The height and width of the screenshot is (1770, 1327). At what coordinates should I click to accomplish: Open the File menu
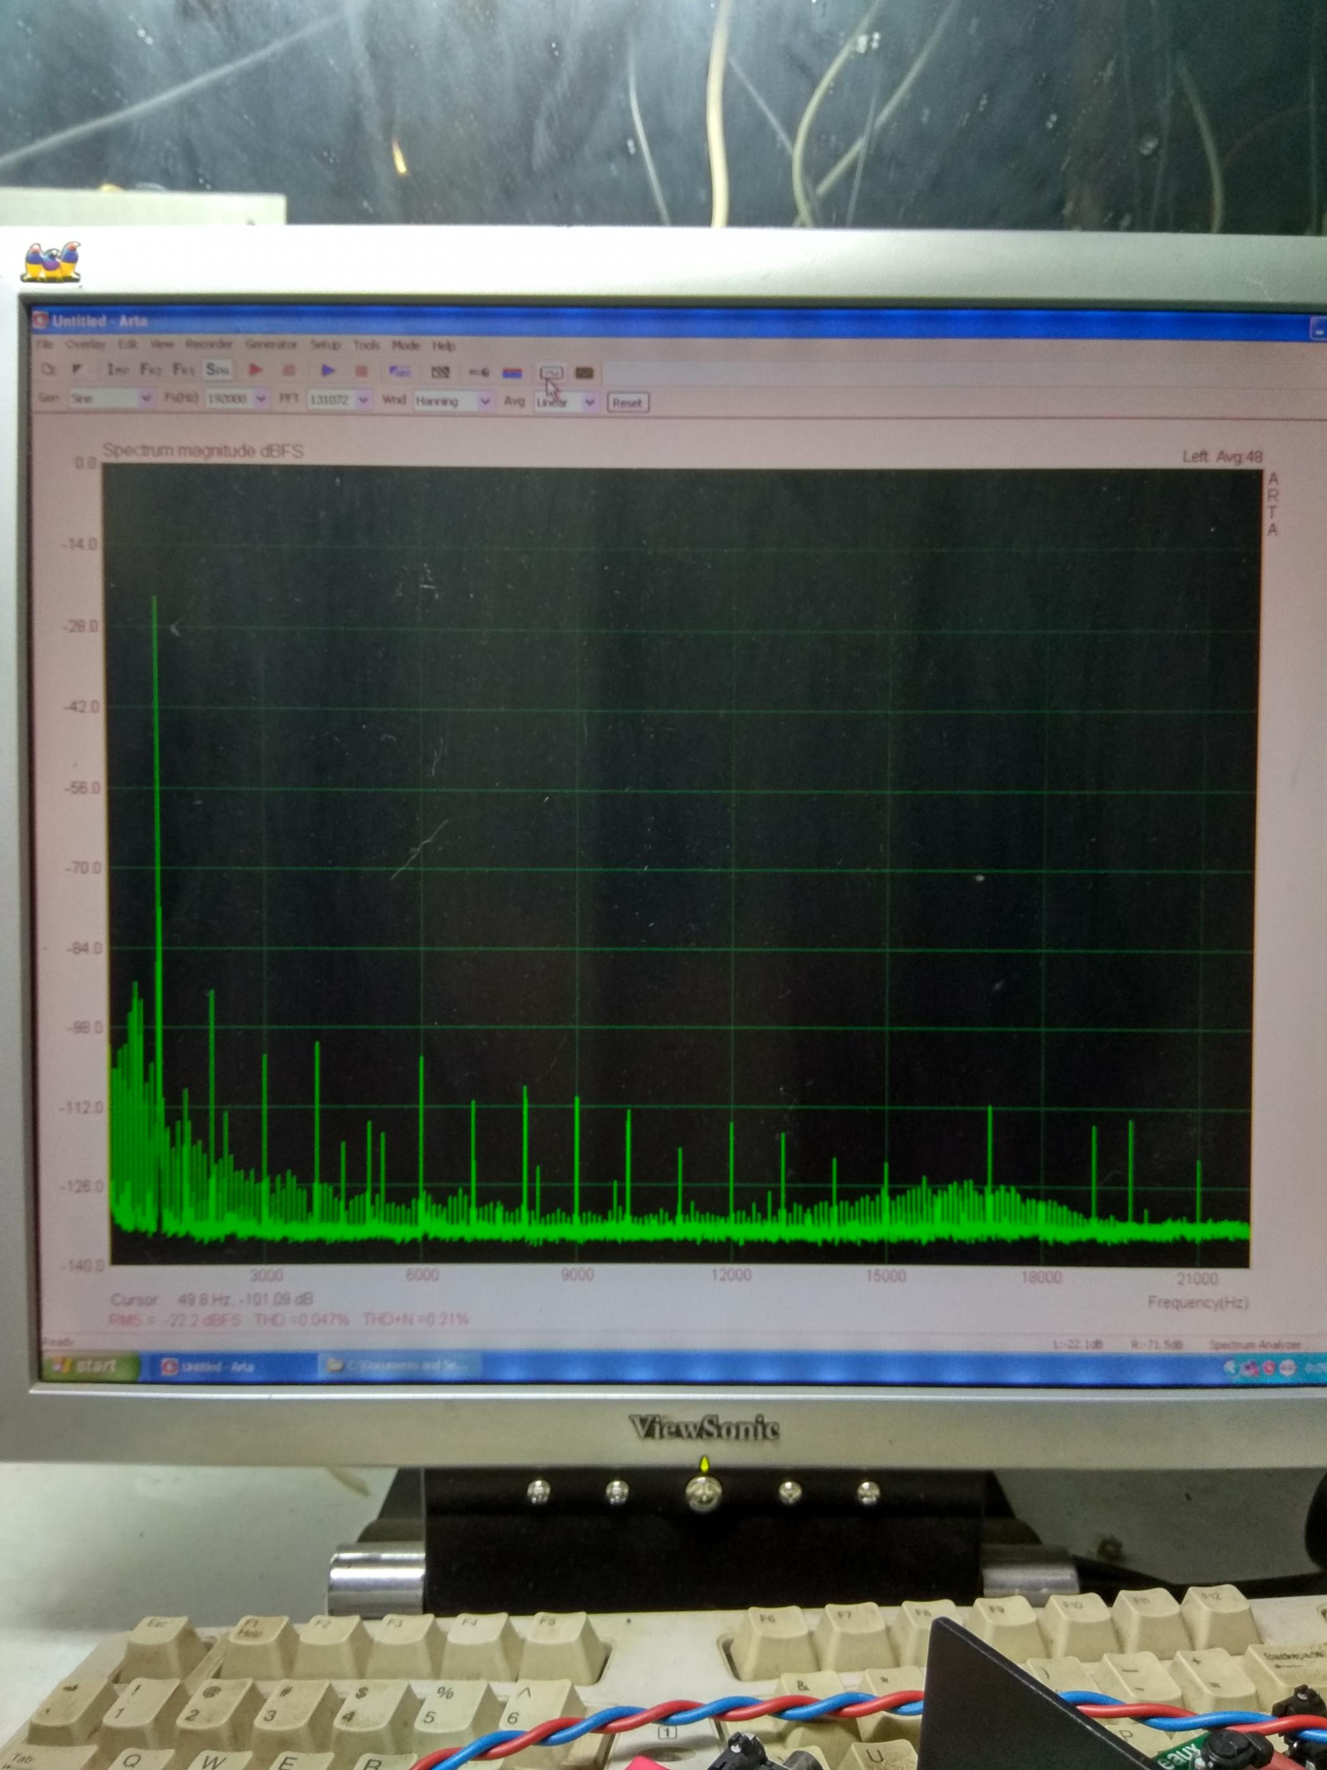coord(45,344)
